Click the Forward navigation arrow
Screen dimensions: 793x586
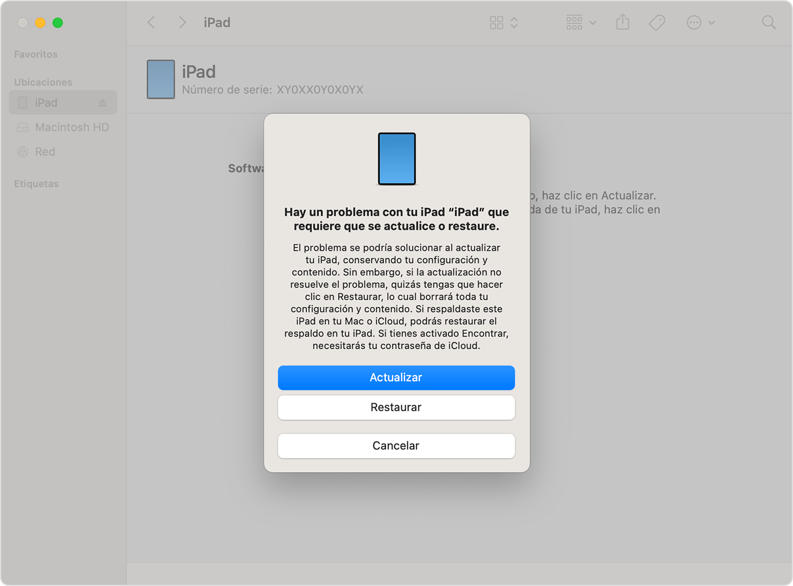pyautogui.click(x=182, y=22)
